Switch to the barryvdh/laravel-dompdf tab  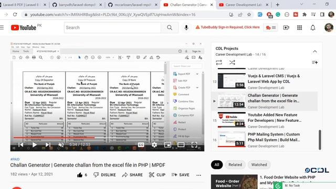[77, 5]
